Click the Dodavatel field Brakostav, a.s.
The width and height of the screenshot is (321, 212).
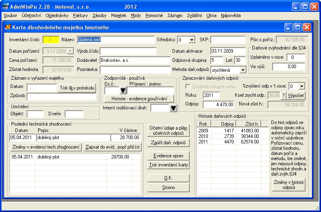135,60
